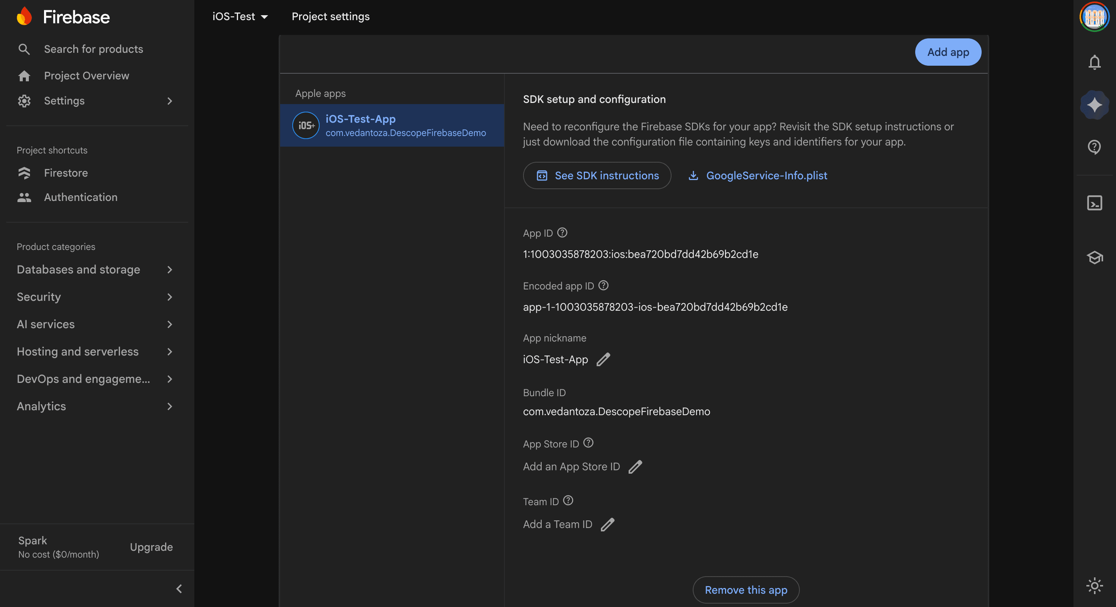Click the Bundle ID value under its label
1116x607 pixels.
616,411
